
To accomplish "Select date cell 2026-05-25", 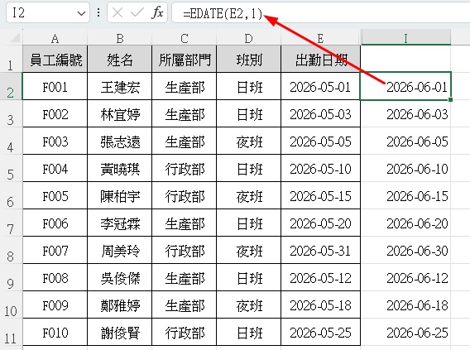I will (x=320, y=332).
